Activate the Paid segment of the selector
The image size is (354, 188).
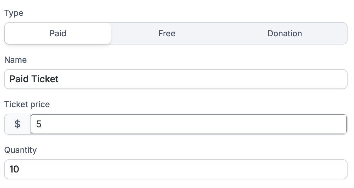pyautogui.click(x=58, y=33)
